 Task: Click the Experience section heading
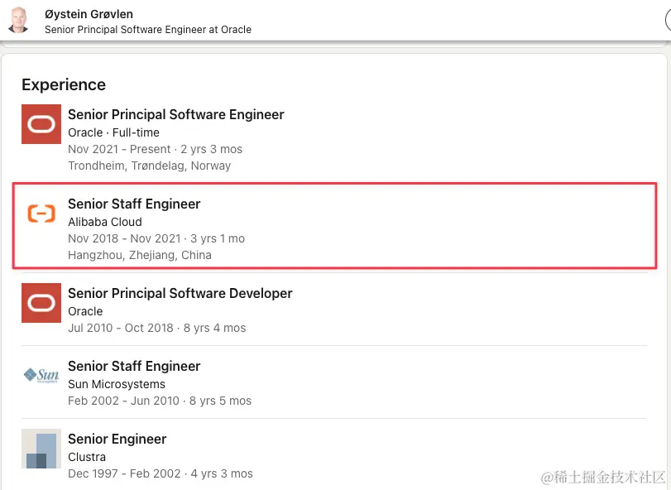pos(64,84)
